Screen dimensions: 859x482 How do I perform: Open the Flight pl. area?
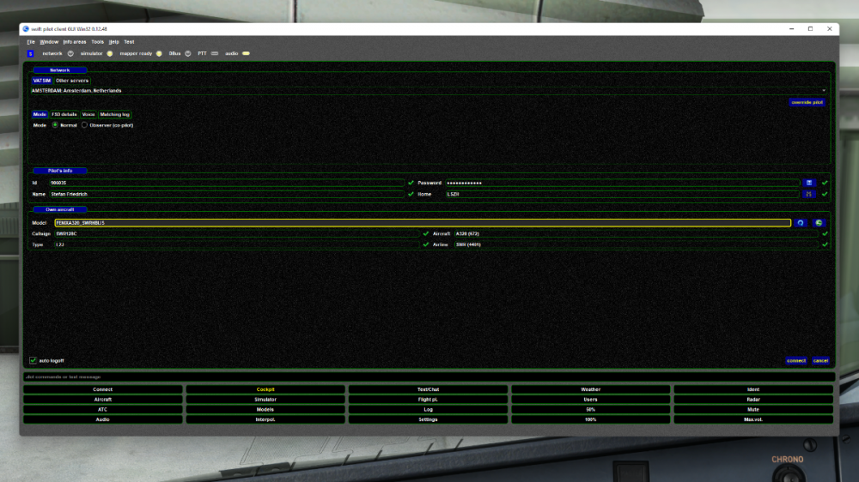click(x=428, y=400)
